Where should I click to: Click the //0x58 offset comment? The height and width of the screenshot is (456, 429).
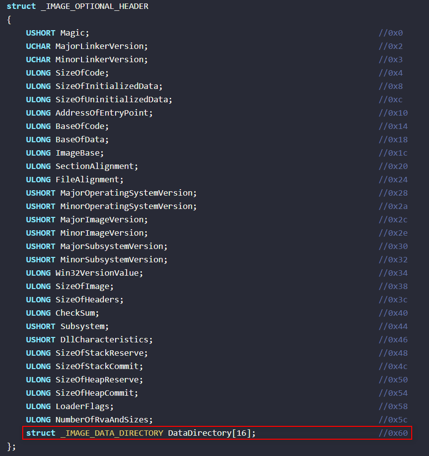coord(393,407)
